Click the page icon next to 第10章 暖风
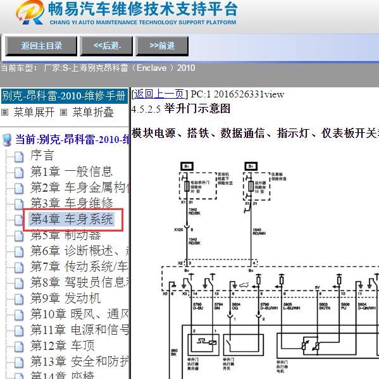Image resolution: width=379 pixels, height=379 pixels. point(19,315)
